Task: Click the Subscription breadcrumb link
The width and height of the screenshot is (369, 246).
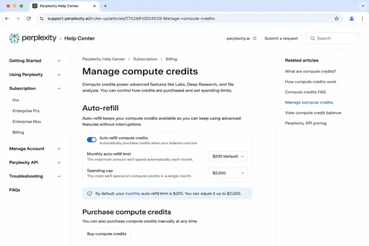Action: point(145,59)
